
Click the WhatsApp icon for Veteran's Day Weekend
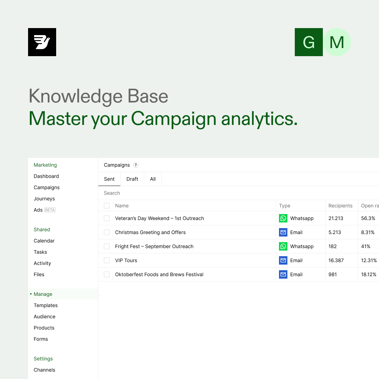tap(283, 218)
